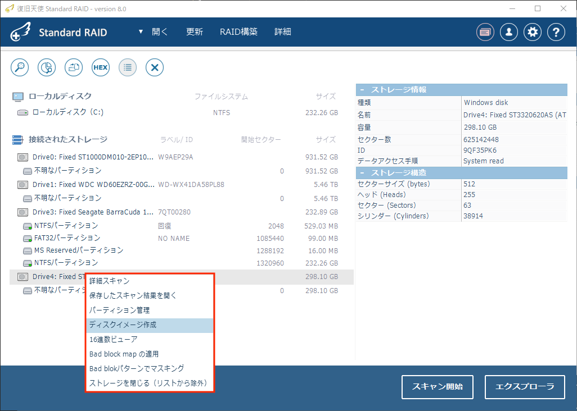Click the circular X close-storage icon

[x=155, y=67]
